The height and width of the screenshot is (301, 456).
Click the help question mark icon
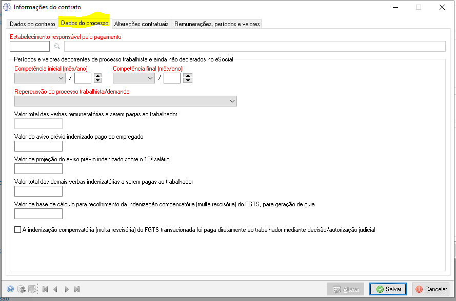coord(10,289)
